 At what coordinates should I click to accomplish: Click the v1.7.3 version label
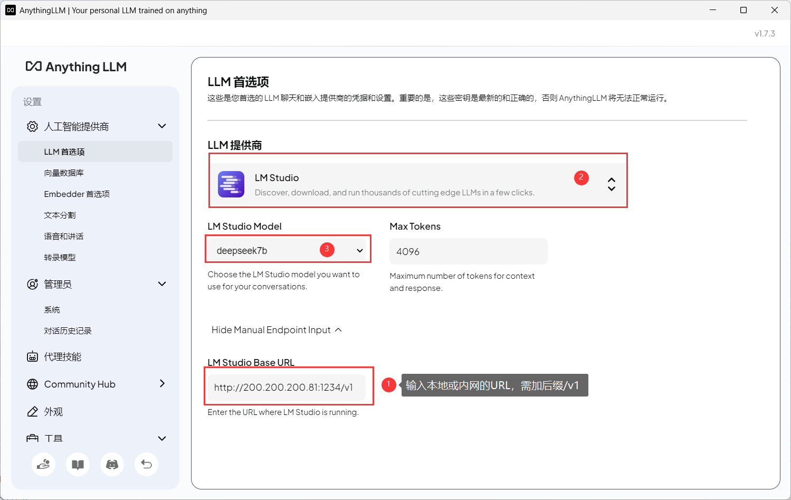[765, 33]
